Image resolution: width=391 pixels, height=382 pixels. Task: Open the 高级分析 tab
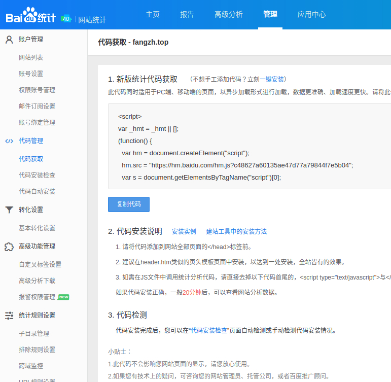click(229, 15)
